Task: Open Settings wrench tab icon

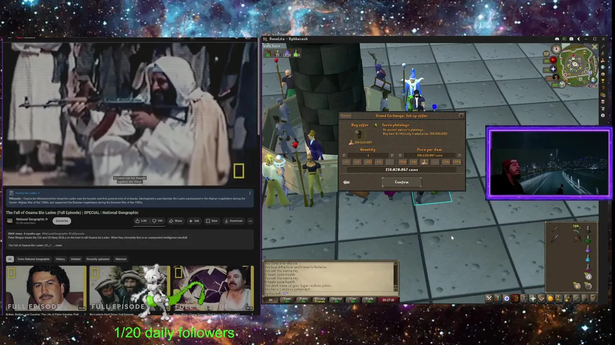Action: click(577, 299)
